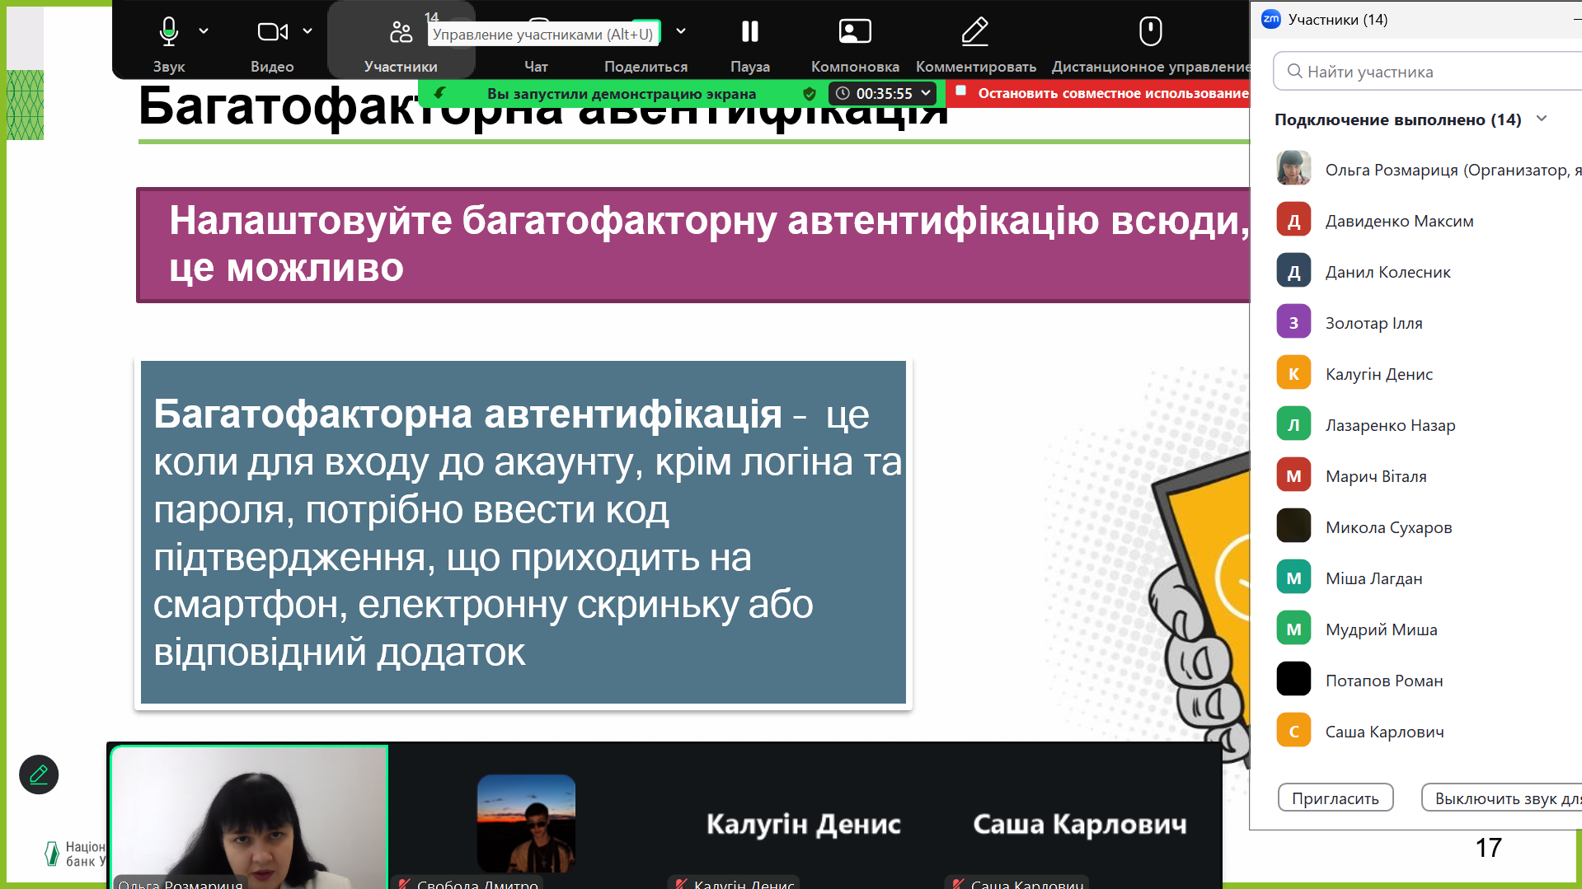This screenshot has width=1582, height=889.
Task: Pause screen sharing with Пауза
Action: pos(749,33)
